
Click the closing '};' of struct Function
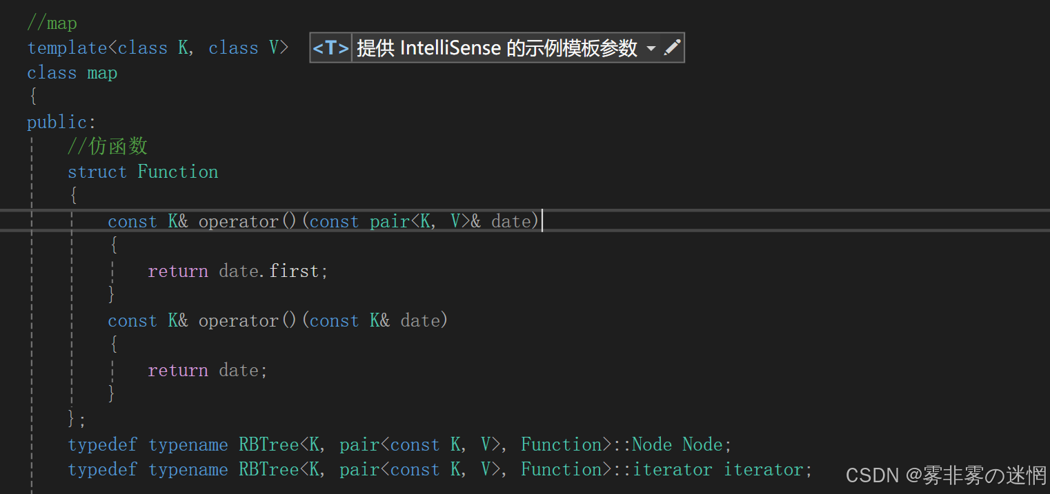pyautogui.click(x=77, y=419)
